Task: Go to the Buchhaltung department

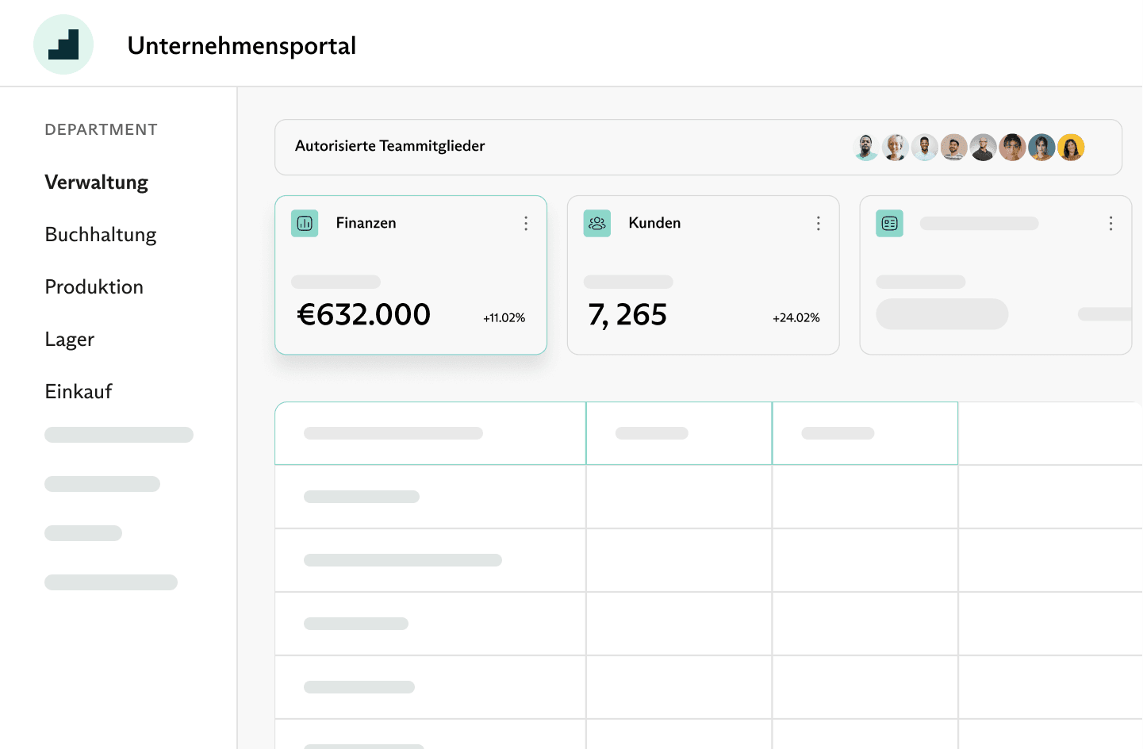Action: 101,235
